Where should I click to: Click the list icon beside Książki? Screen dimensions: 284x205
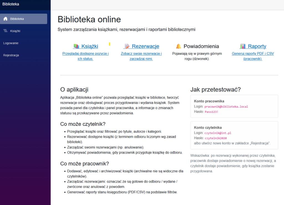coord(5,31)
